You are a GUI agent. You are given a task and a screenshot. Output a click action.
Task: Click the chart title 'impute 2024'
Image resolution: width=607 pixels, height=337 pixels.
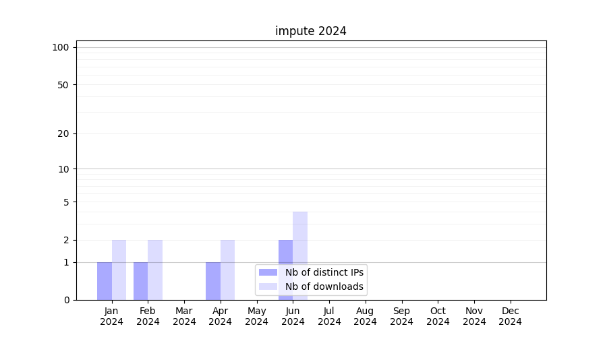(x=311, y=31)
